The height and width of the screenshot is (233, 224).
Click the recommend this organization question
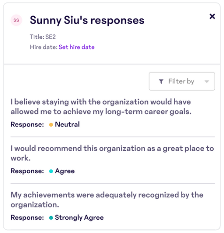[x=112, y=153]
